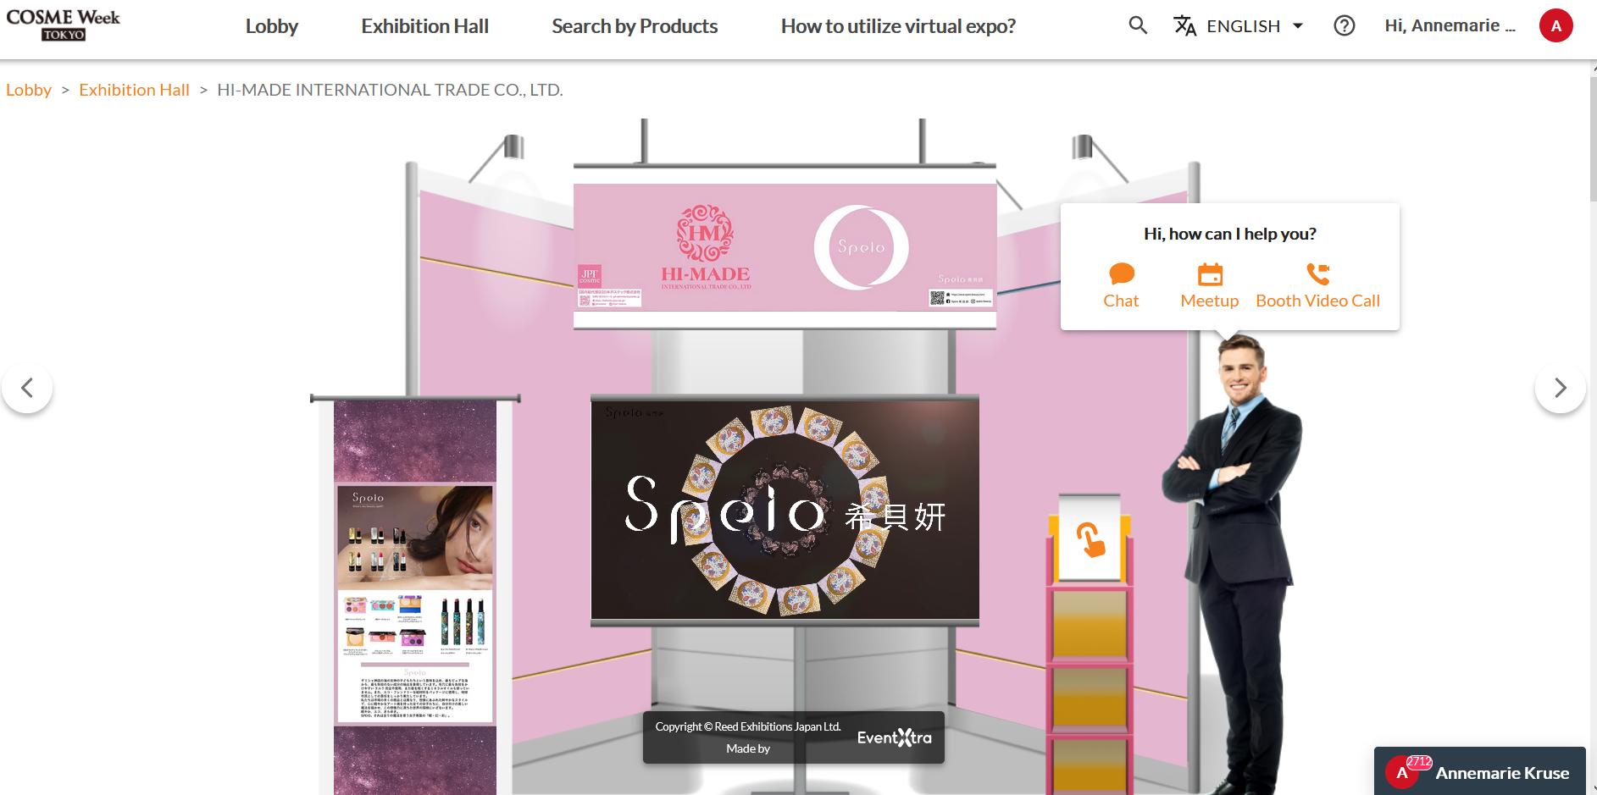The height and width of the screenshot is (795, 1597).
Task: Open How to utilize virtual expo
Action: pyautogui.click(x=897, y=26)
